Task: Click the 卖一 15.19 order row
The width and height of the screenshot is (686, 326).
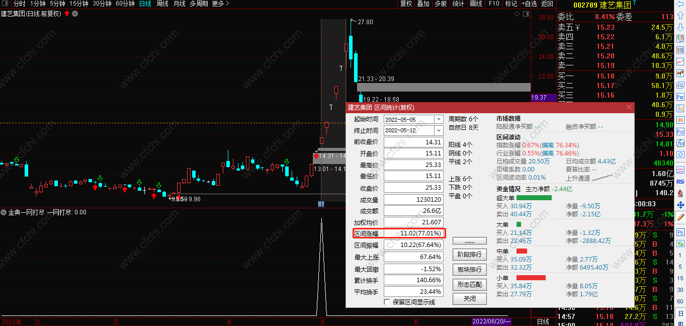Action: 615,65
